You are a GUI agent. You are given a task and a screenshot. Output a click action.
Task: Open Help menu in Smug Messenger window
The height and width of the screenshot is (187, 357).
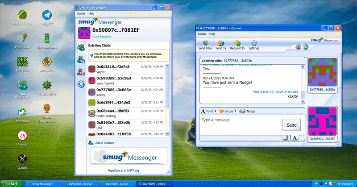click(x=91, y=14)
